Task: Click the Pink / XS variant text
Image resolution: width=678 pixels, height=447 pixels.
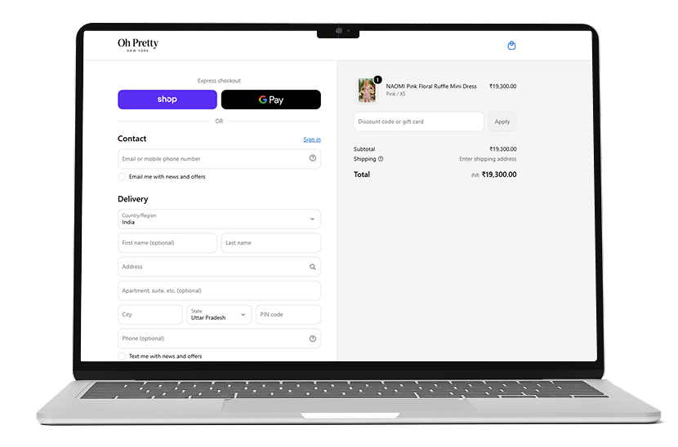Action: [x=395, y=94]
